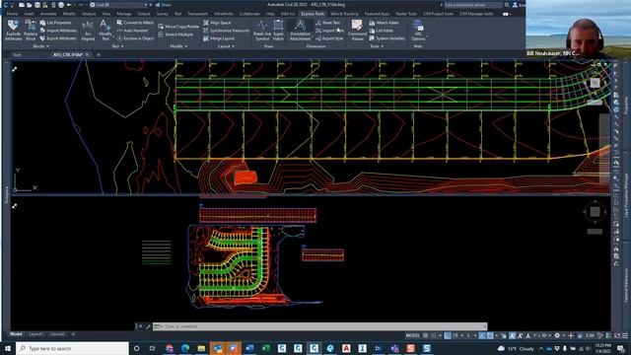Image resolution: width=631 pixels, height=355 pixels.
Task: Select Merge Layout tool
Action: (219, 38)
